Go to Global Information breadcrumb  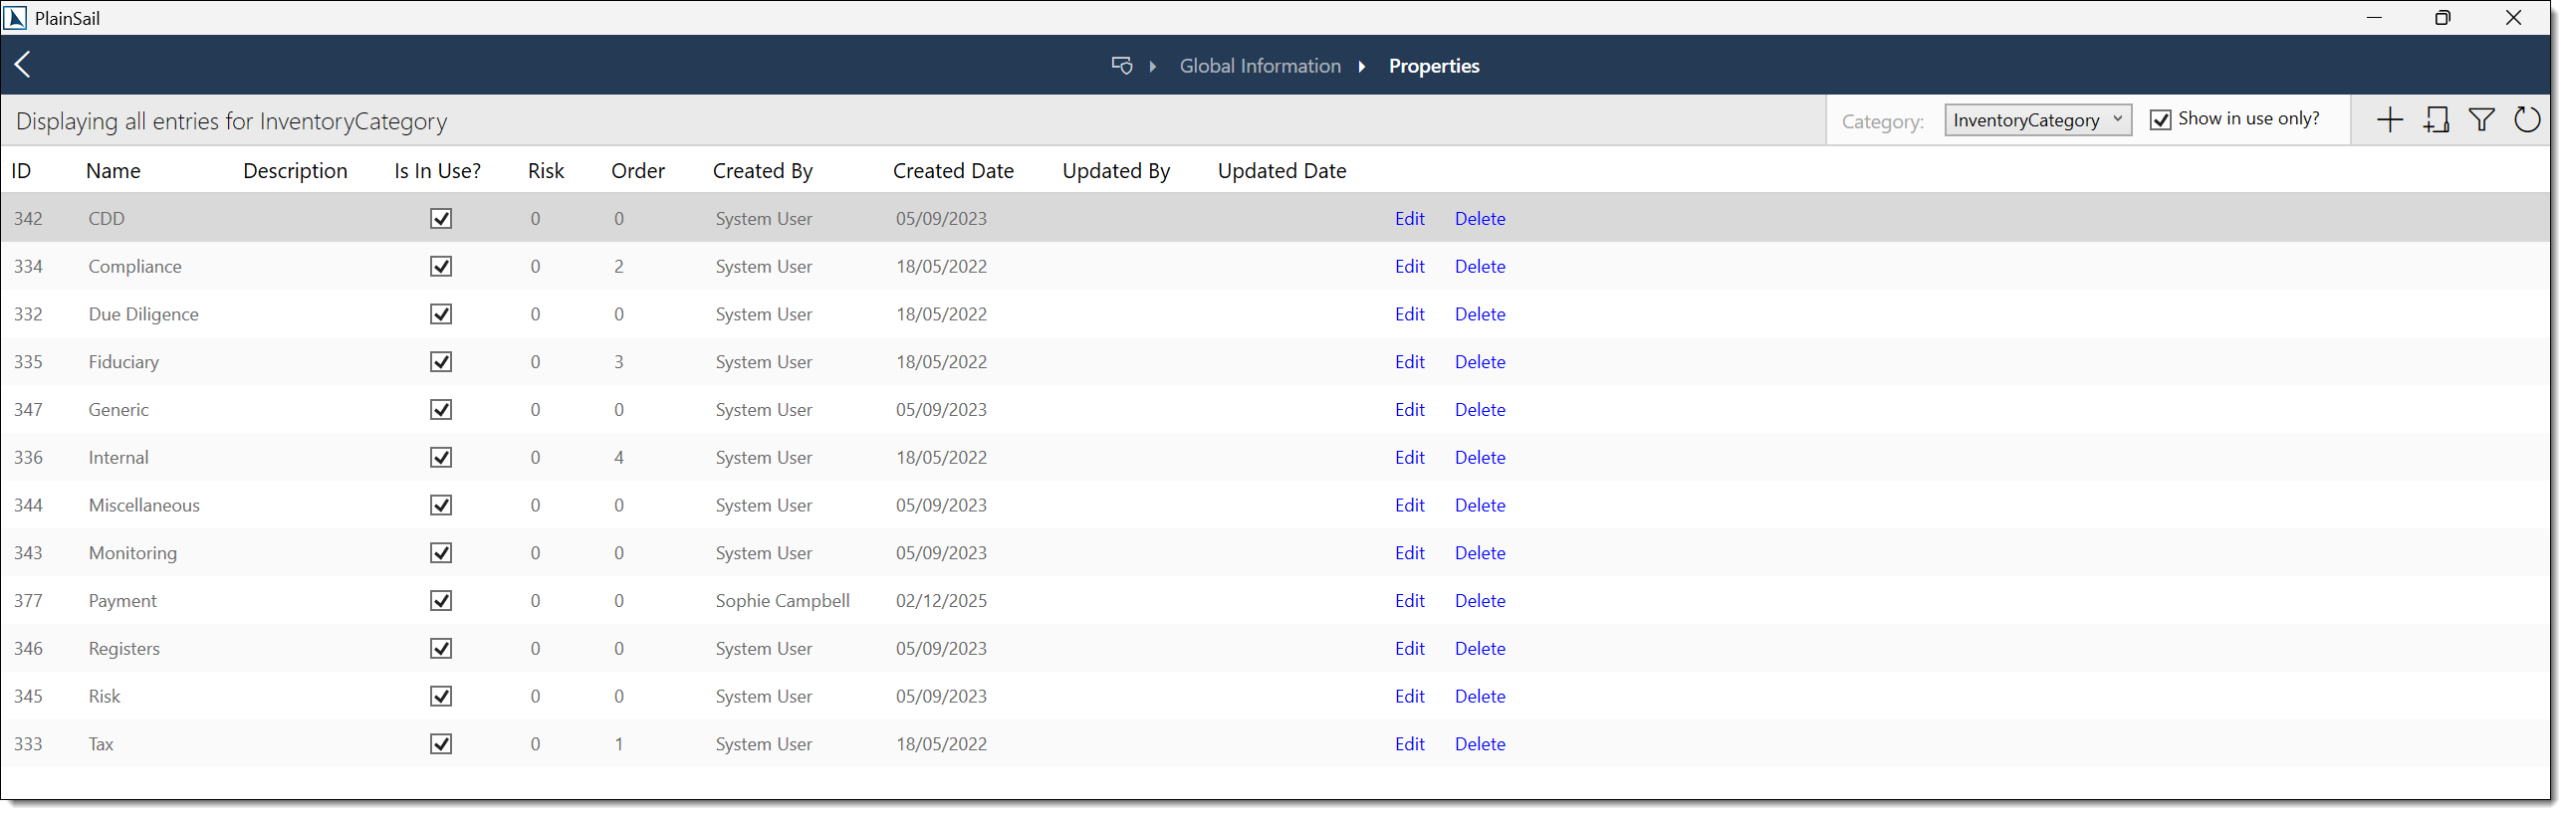1259,67
